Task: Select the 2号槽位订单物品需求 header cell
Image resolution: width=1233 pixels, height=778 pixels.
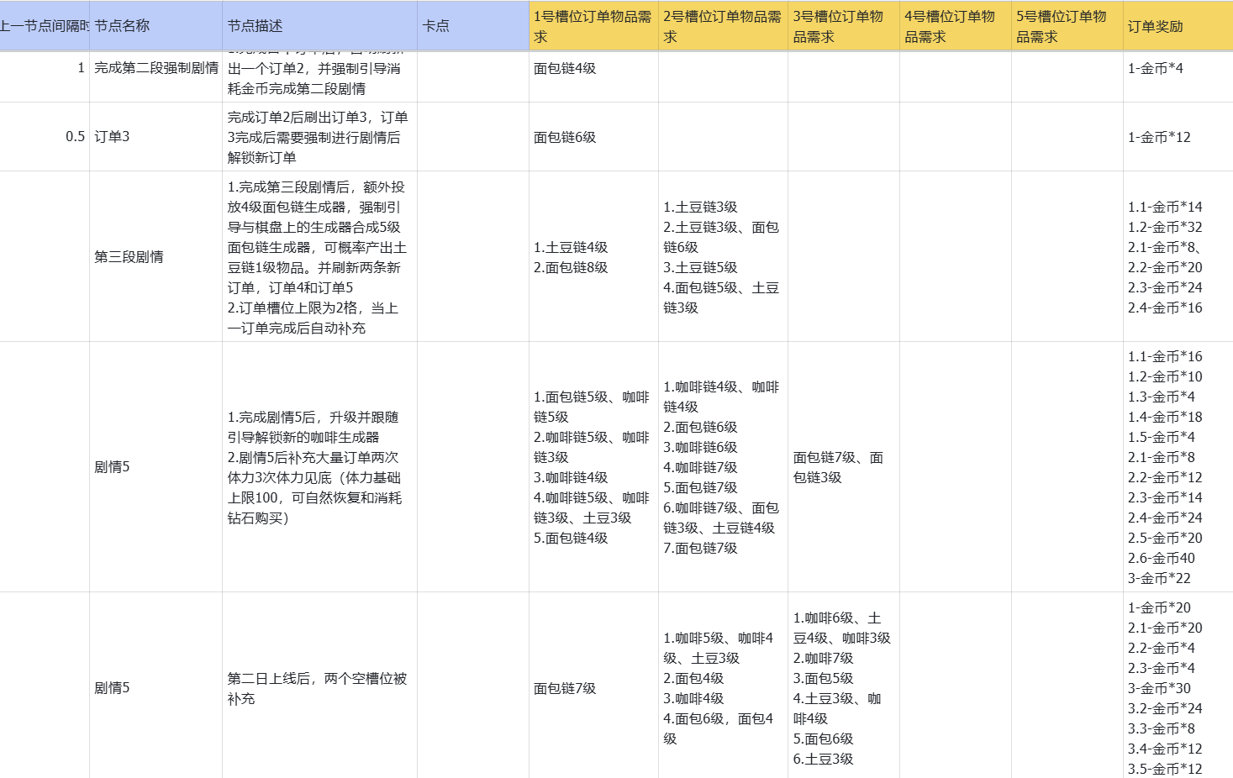Action: click(x=723, y=26)
